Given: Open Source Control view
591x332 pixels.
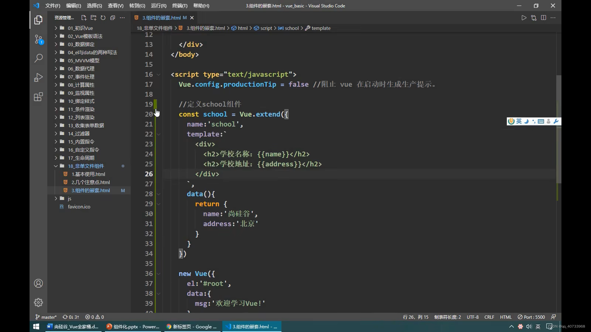Looking at the screenshot, I should [x=38, y=39].
